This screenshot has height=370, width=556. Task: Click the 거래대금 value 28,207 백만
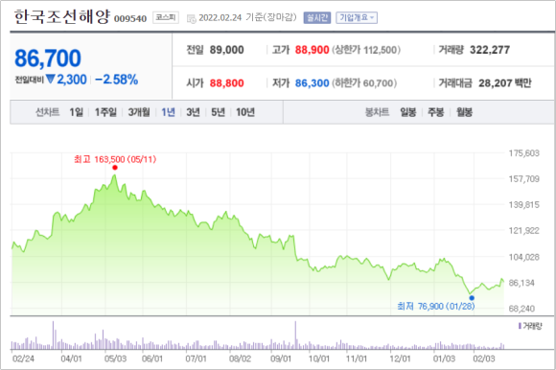tap(505, 83)
